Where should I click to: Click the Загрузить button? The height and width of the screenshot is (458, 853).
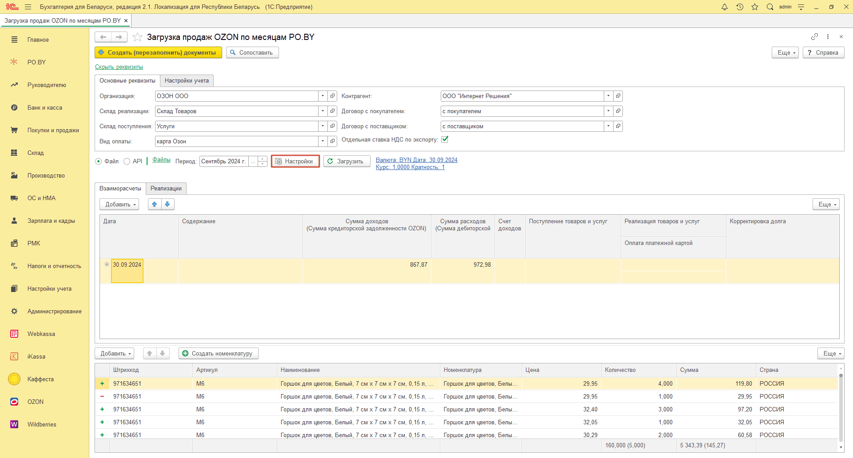(347, 161)
